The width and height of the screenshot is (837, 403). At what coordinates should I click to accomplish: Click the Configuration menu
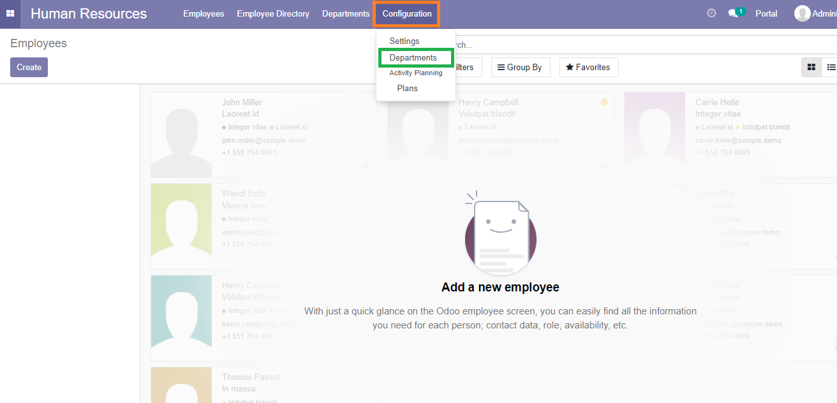(x=407, y=13)
